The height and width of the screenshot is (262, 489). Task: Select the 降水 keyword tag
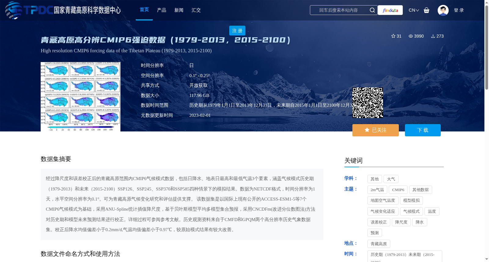[420, 222]
